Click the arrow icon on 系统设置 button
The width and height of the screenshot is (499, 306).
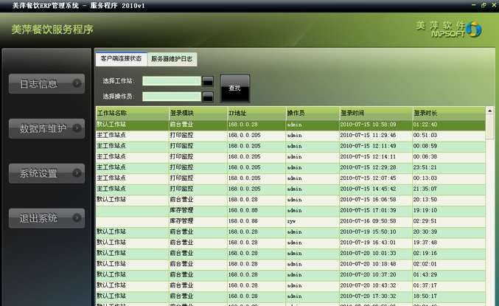[x=77, y=173]
